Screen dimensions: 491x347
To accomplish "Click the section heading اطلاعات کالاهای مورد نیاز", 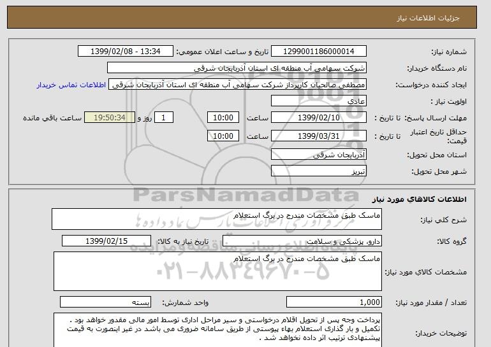I will pyautogui.click(x=420, y=199).
